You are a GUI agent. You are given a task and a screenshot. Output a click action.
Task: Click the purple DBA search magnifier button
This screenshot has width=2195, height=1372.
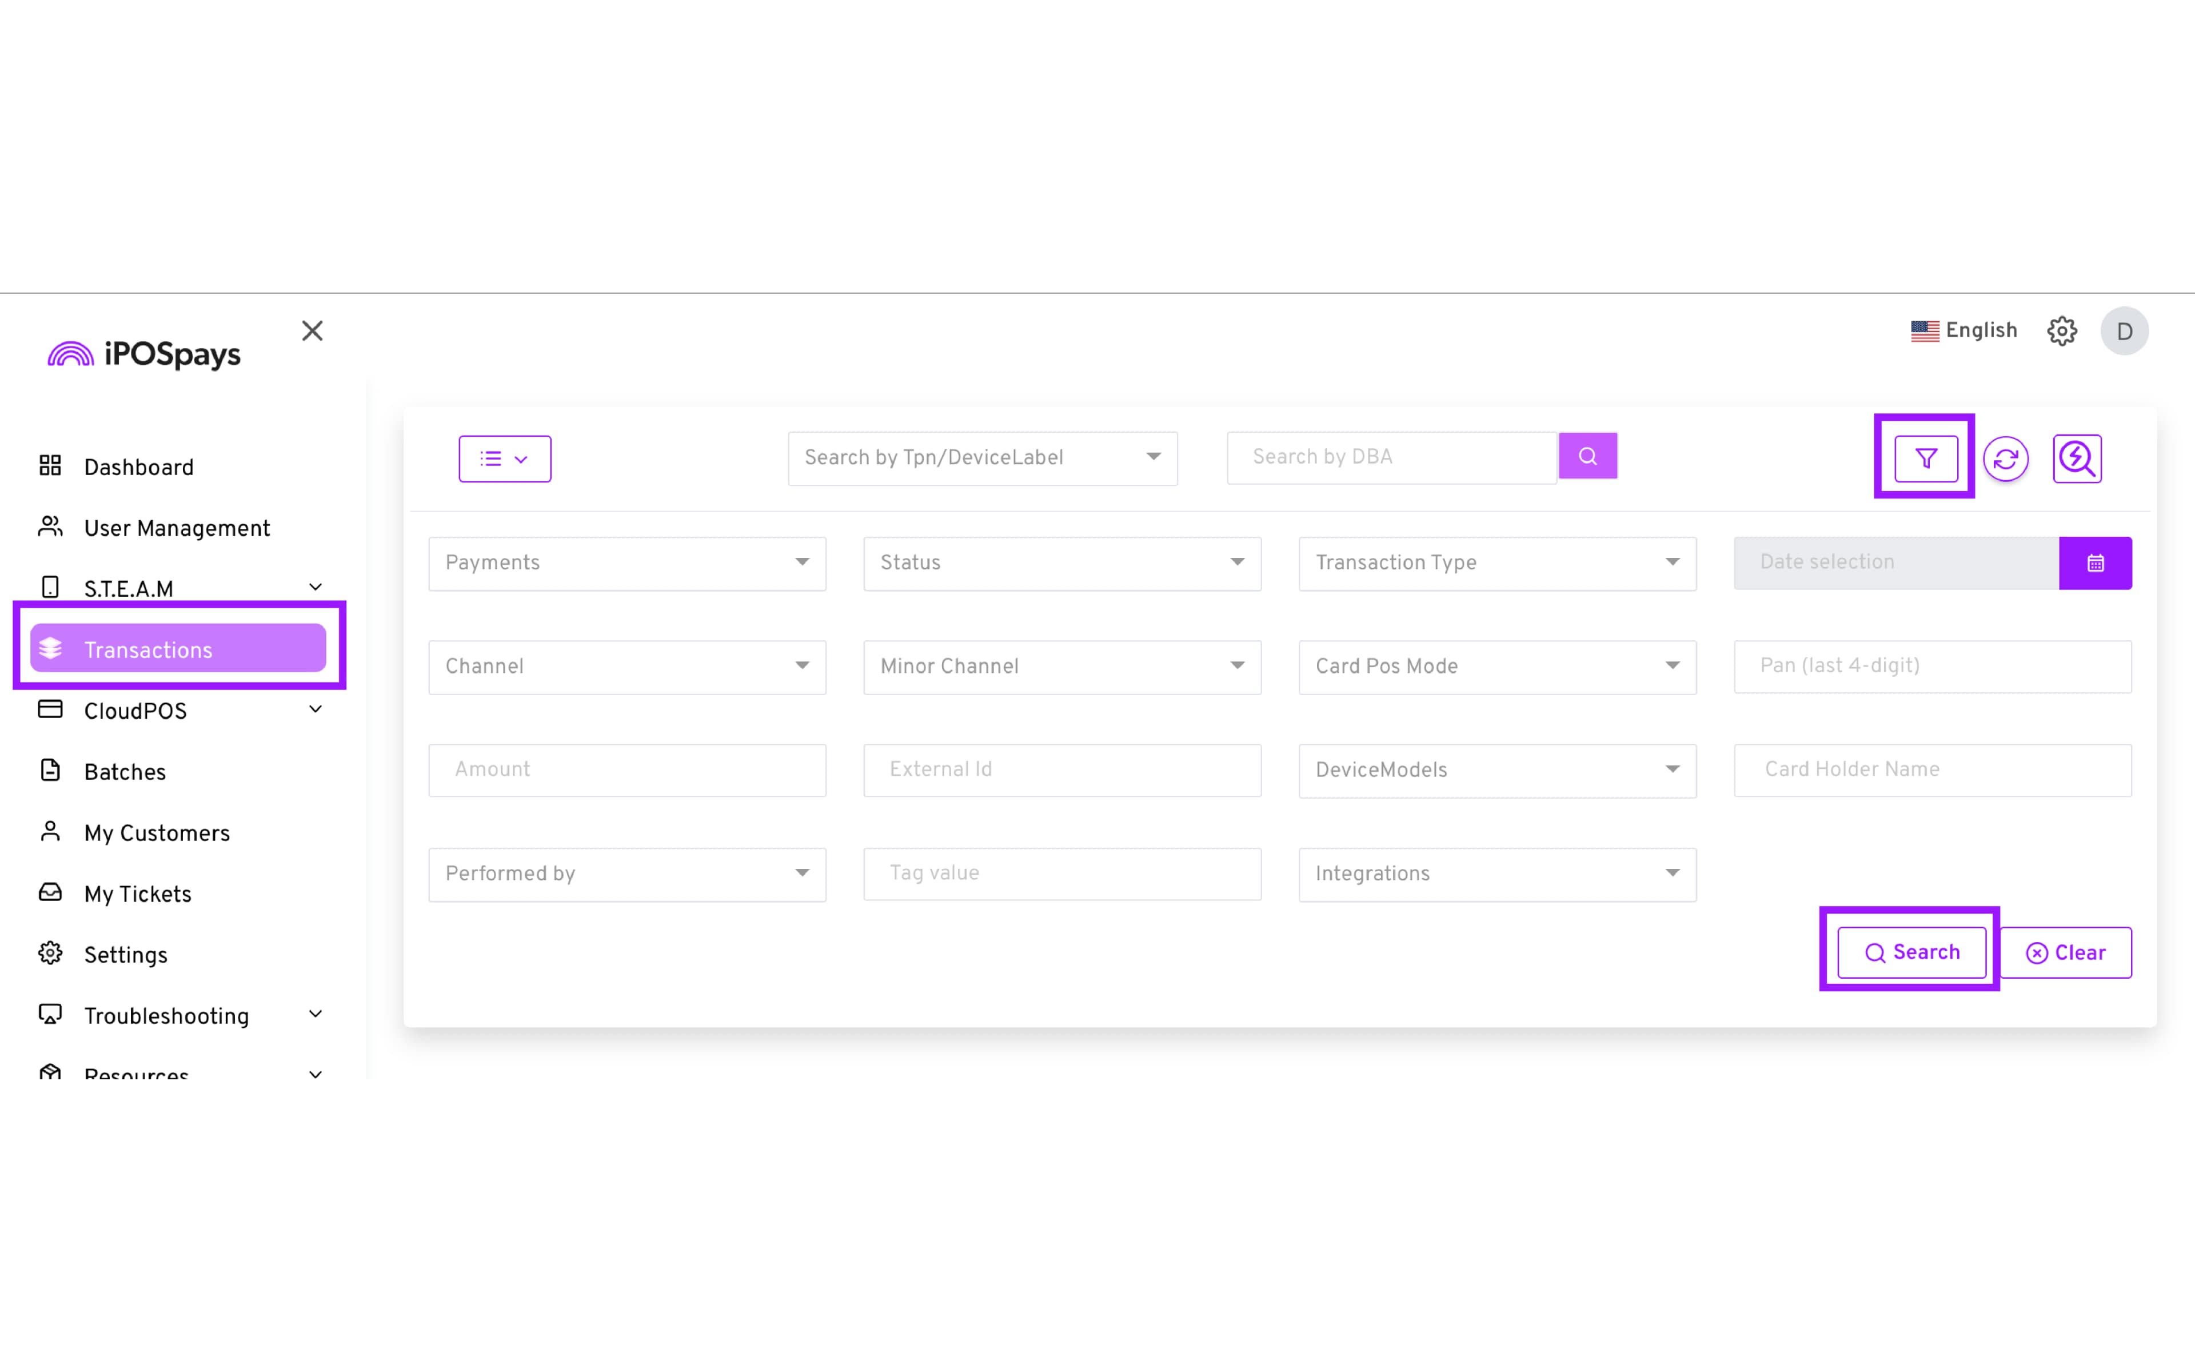pos(1587,456)
